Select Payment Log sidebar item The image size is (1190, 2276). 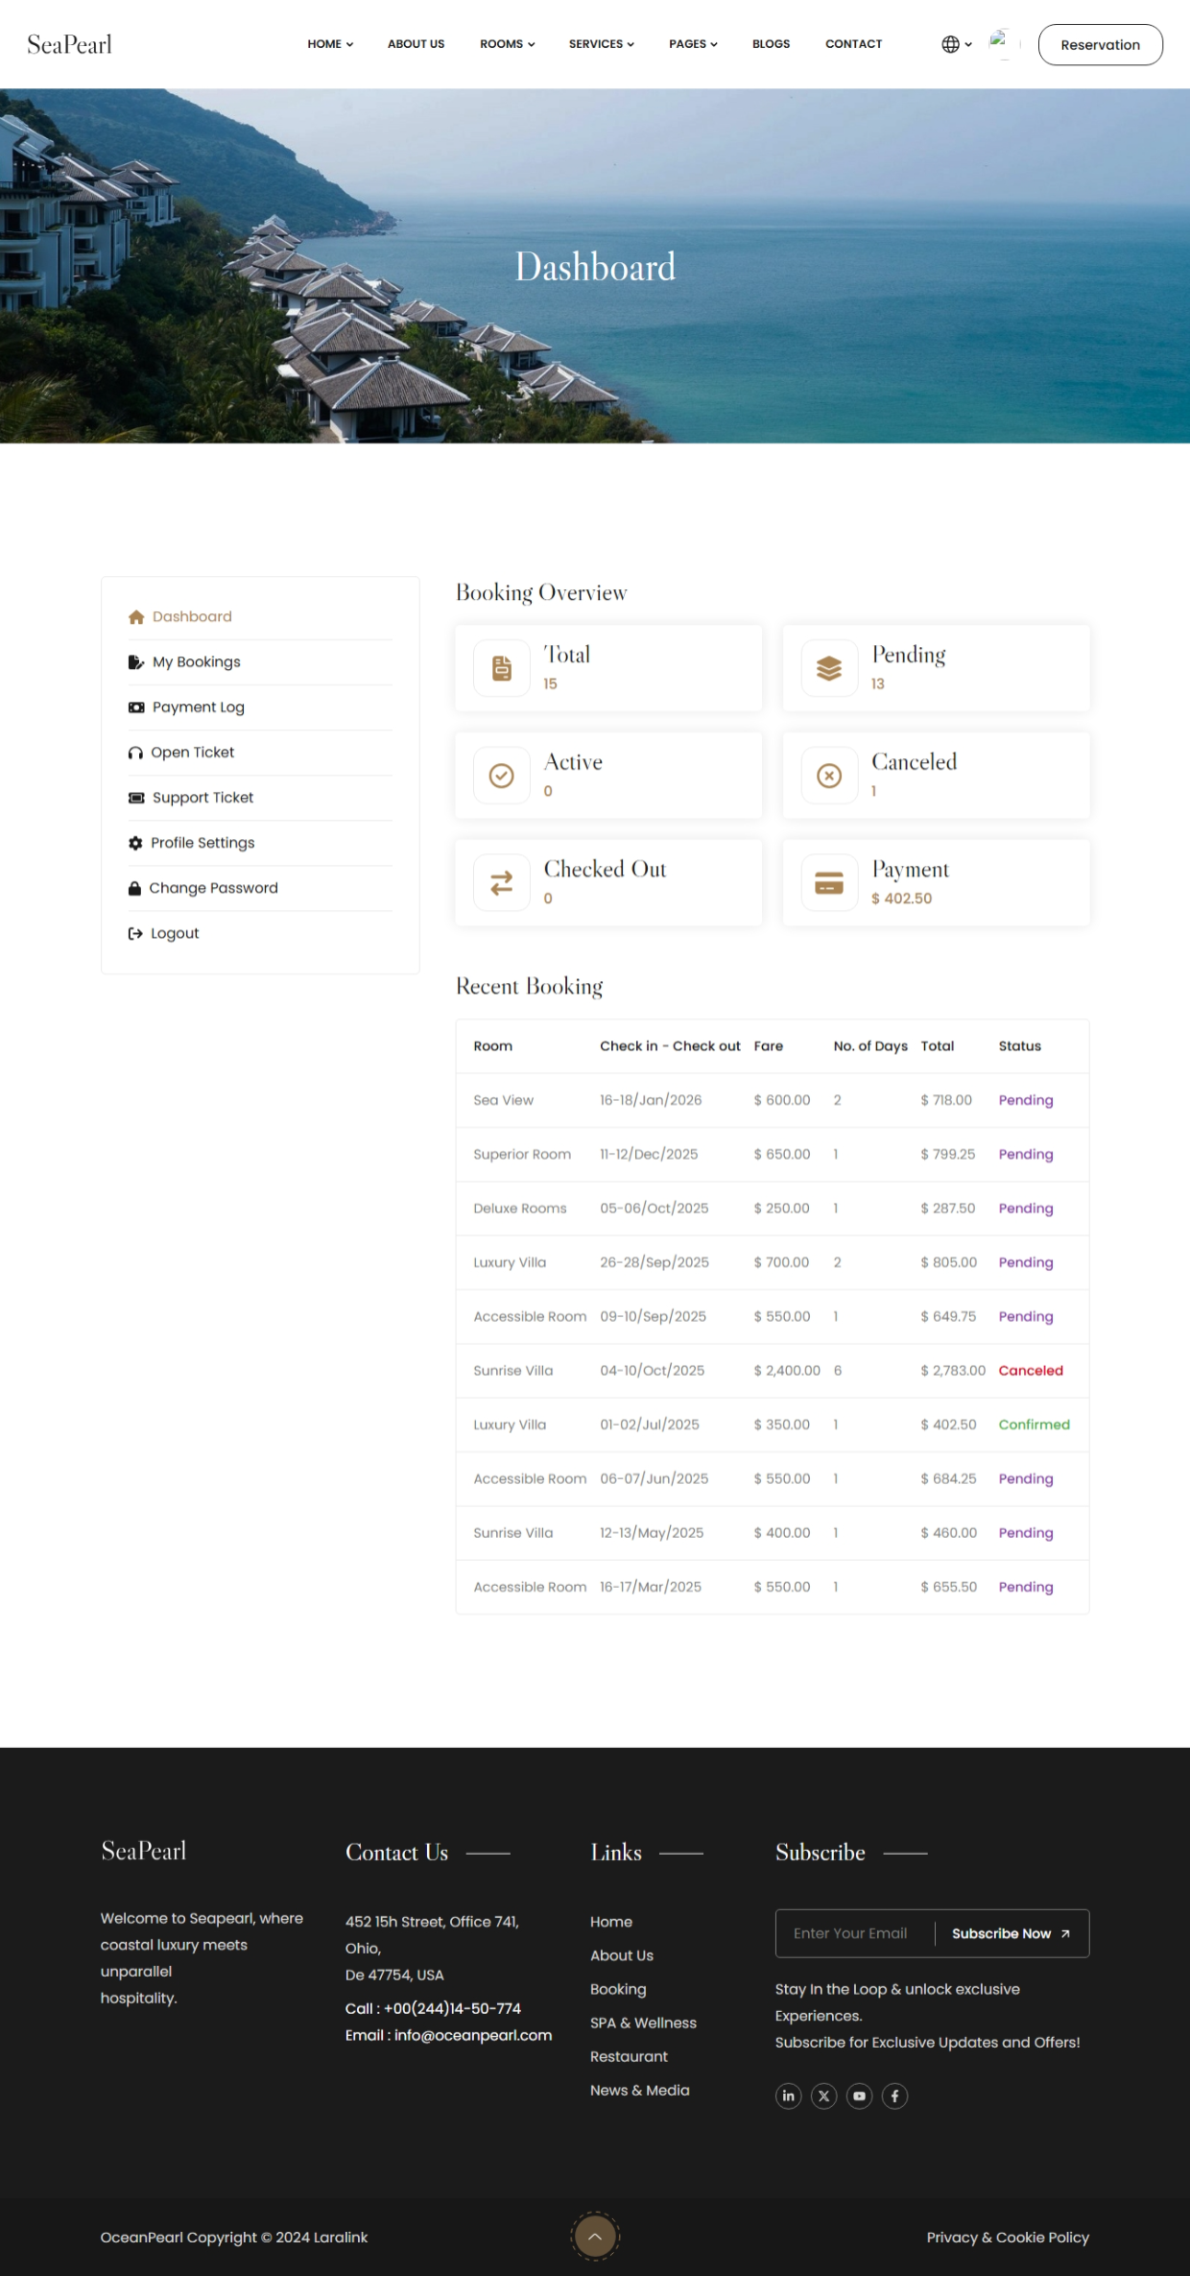click(x=198, y=707)
